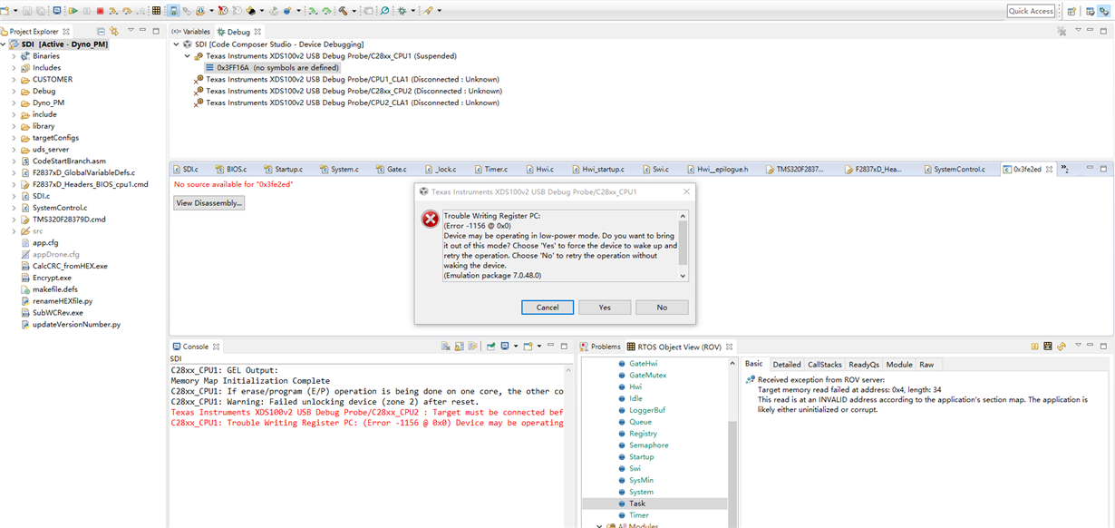Switch to CCS Edit perspective icon

(1089, 11)
